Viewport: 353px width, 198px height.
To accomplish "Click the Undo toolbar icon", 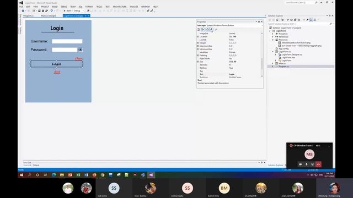I will tap(51, 11).
